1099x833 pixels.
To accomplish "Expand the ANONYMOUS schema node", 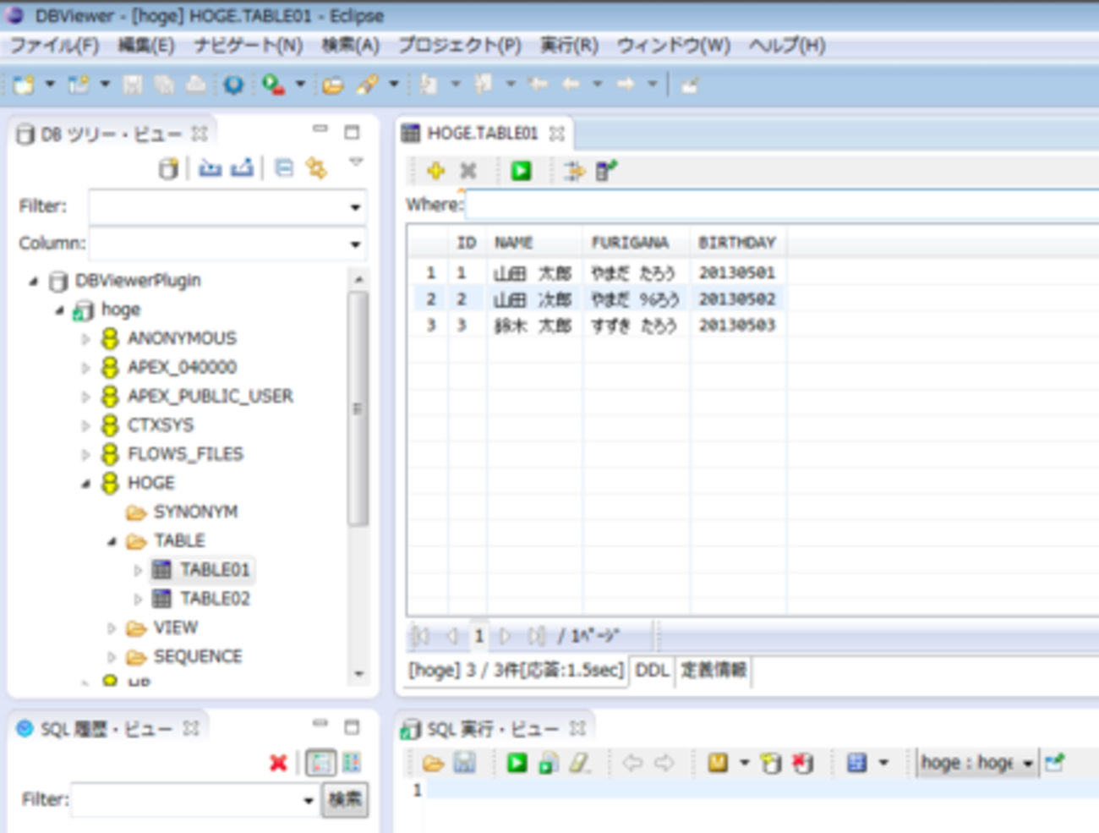I will [85, 339].
